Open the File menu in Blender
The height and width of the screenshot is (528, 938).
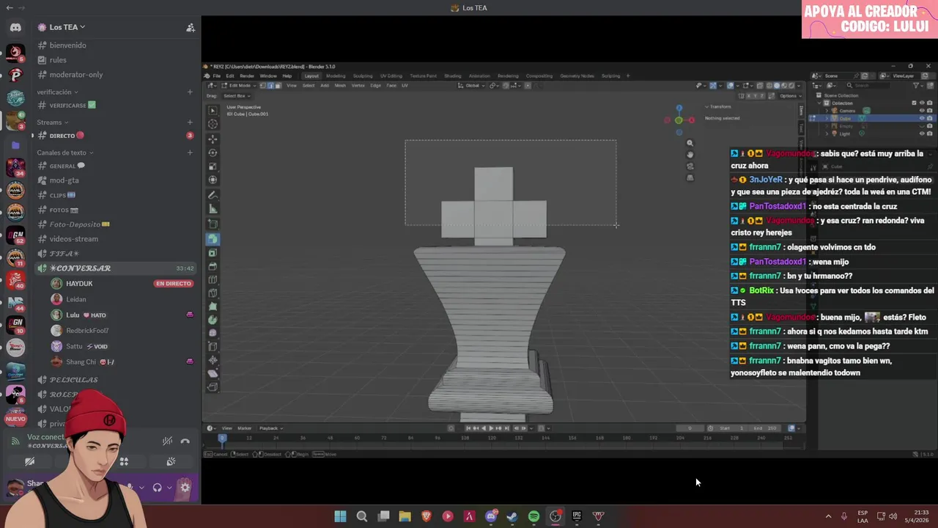(217, 76)
